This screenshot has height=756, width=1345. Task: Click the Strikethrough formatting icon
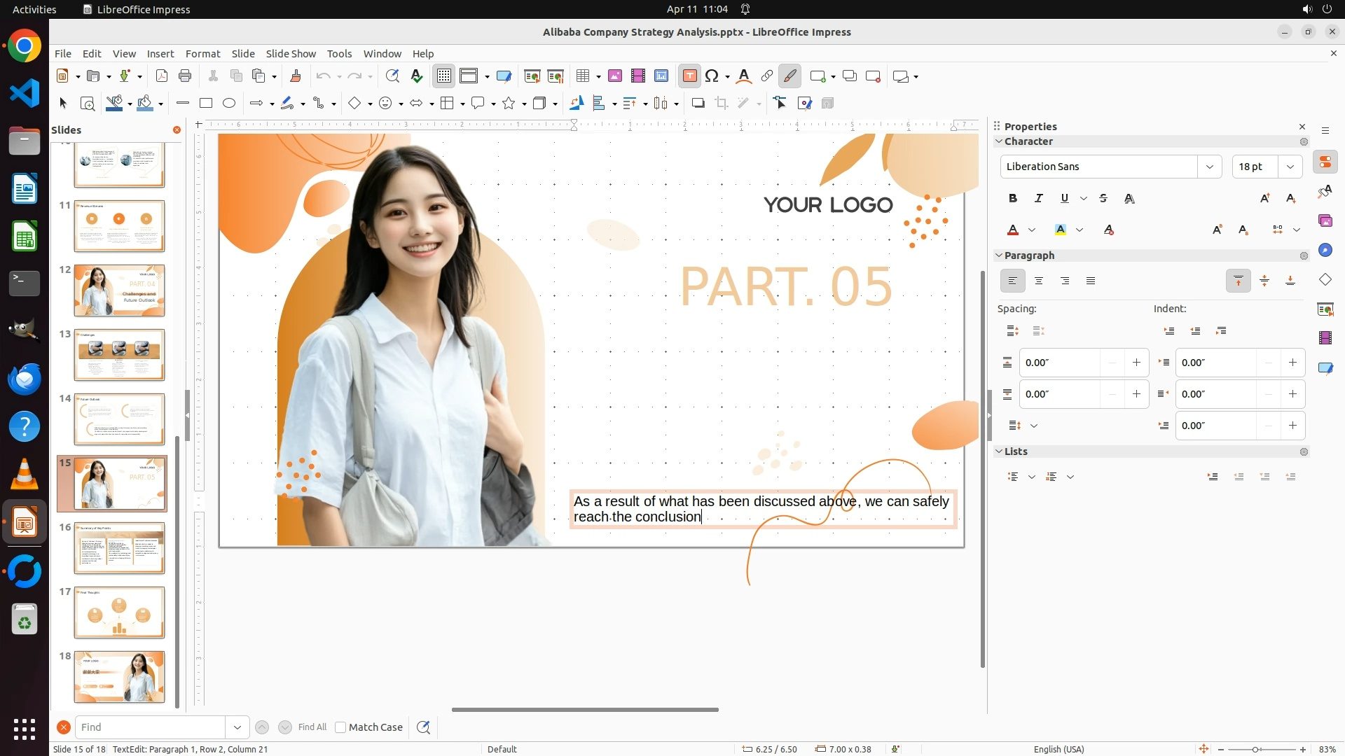point(1103,199)
